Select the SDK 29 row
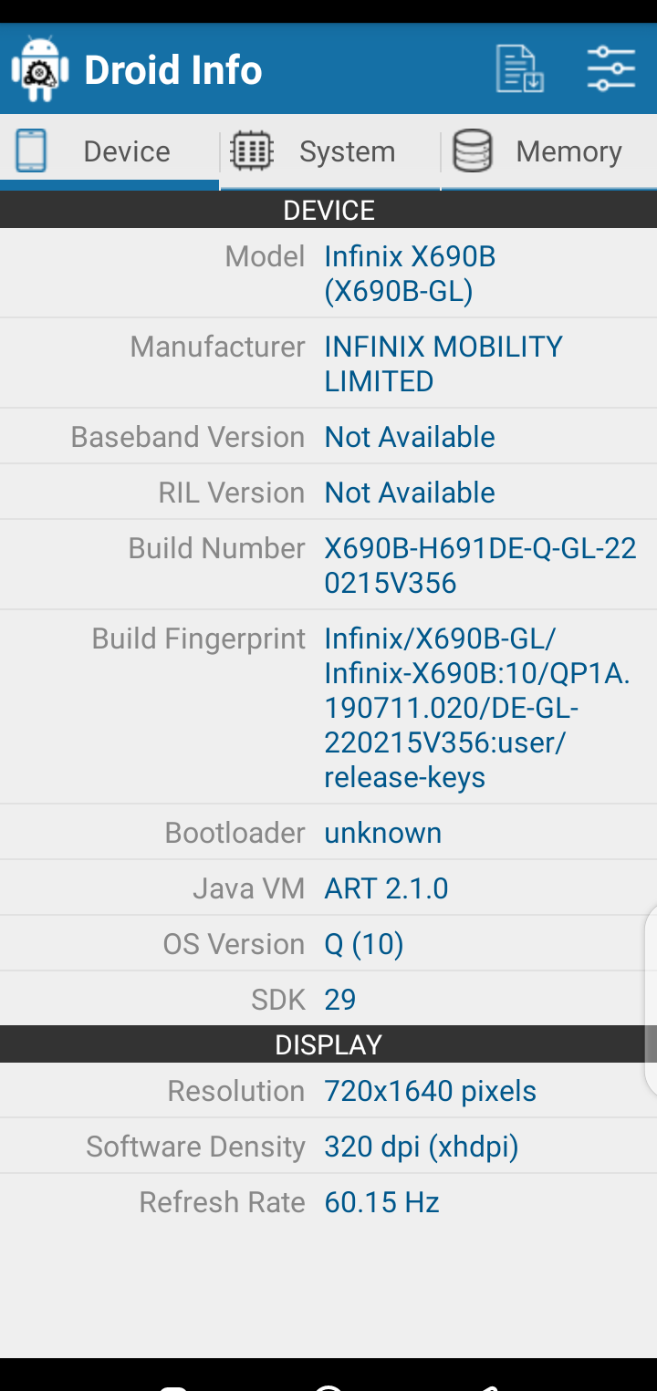This screenshot has width=657, height=1391. (x=328, y=999)
